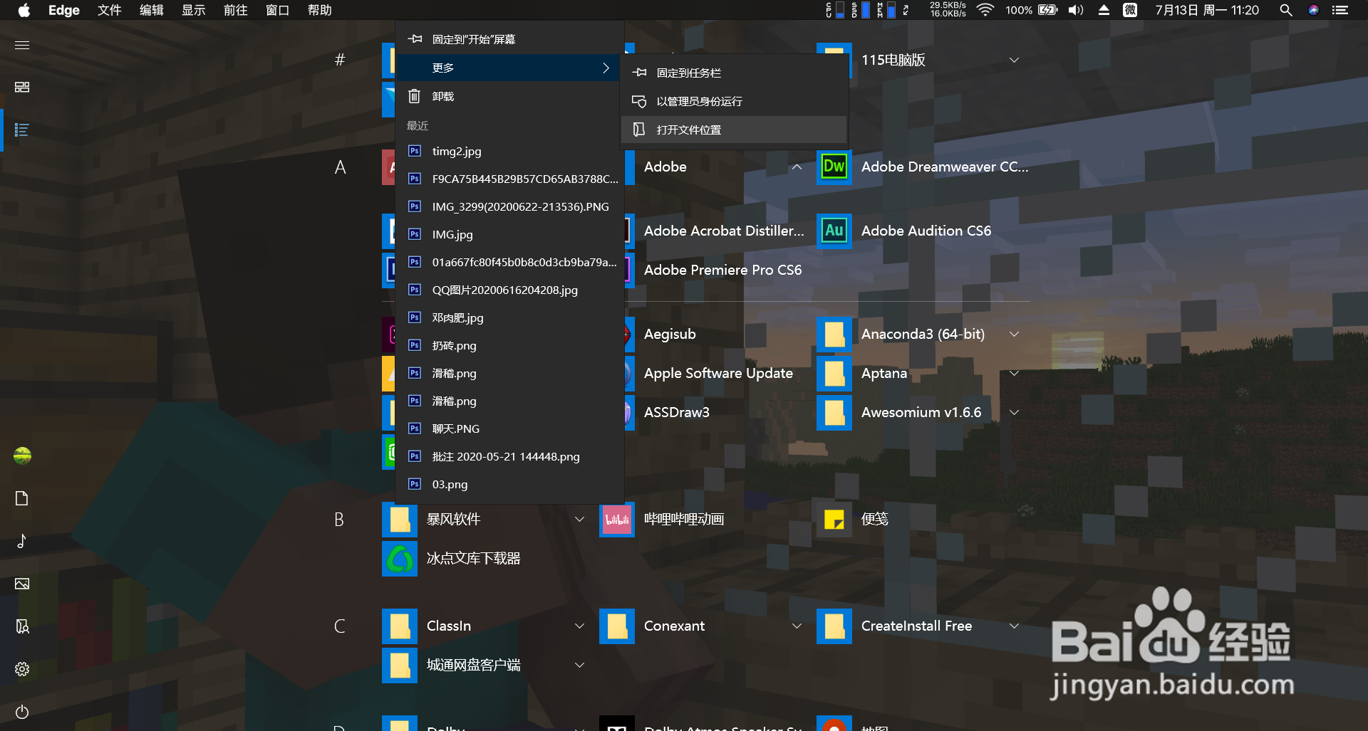Screen dimensions: 1368x731
Task: Open the 编辑 menu bar item
Action: pyautogui.click(x=152, y=10)
